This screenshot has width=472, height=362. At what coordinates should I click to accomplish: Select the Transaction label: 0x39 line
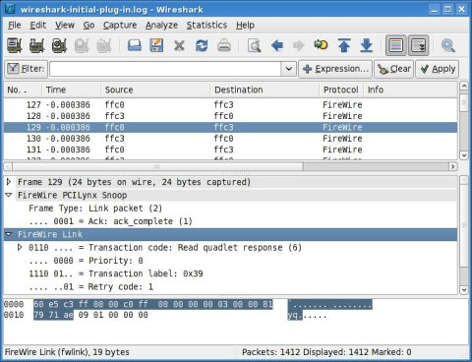(x=116, y=273)
